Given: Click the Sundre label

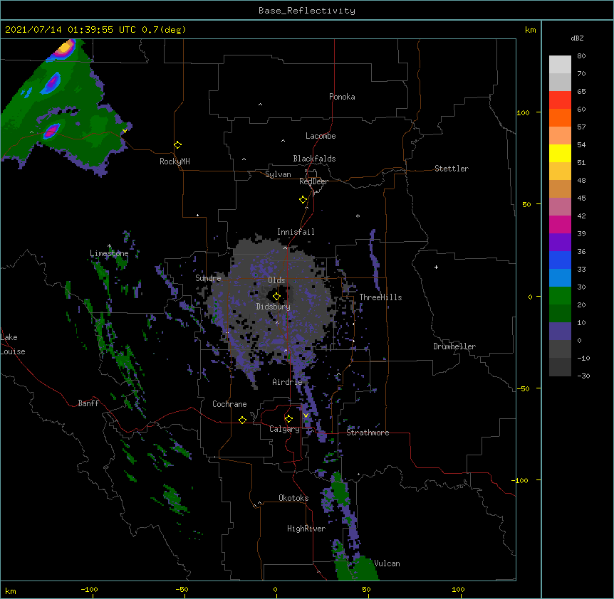Looking at the screenshot, I should pos(208,278).
